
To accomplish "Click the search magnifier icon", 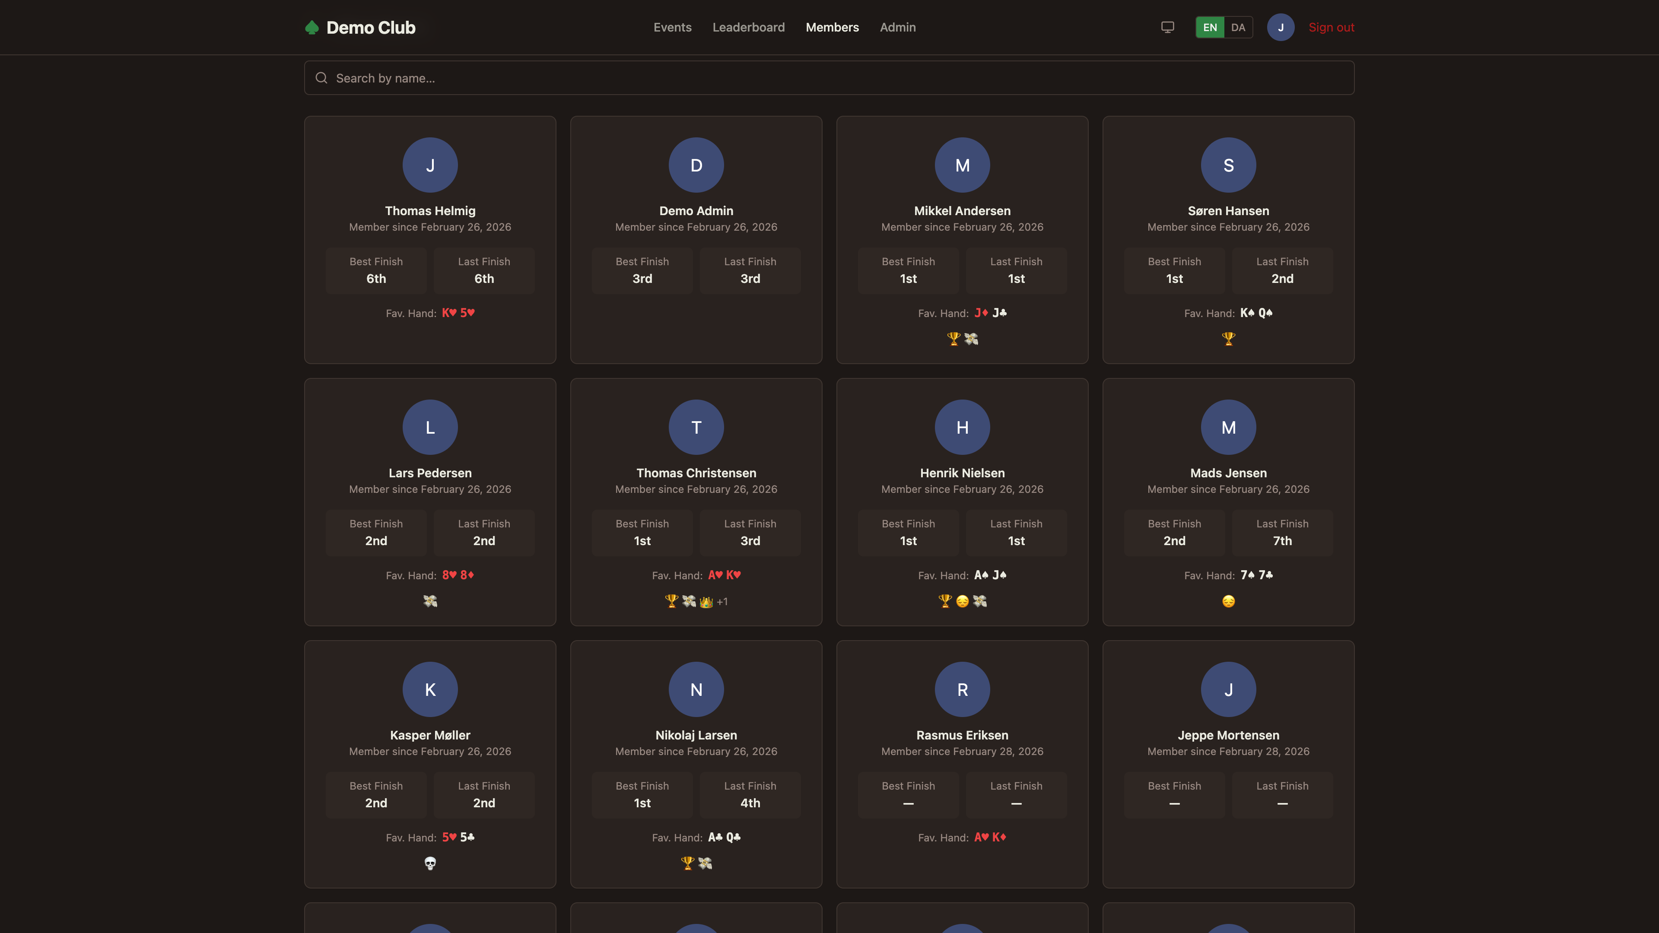I will 321,78.
